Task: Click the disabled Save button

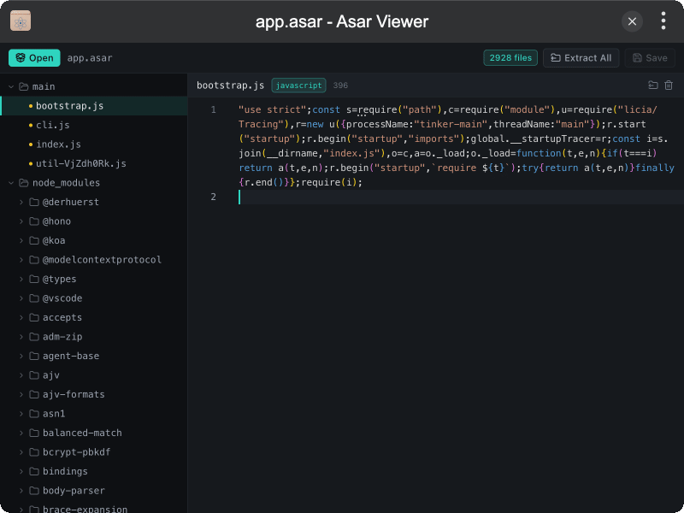Action: 650,58
